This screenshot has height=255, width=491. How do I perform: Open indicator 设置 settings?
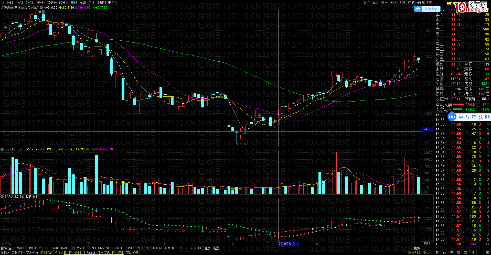216,248
